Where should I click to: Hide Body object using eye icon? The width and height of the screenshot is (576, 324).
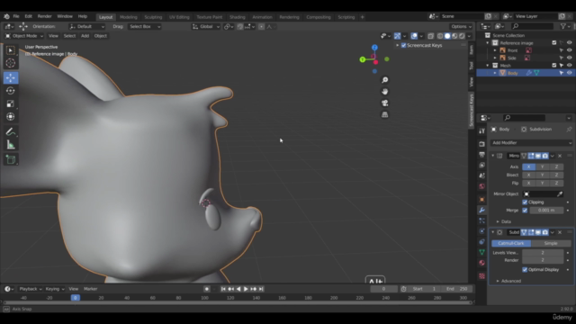click(569, 73)
